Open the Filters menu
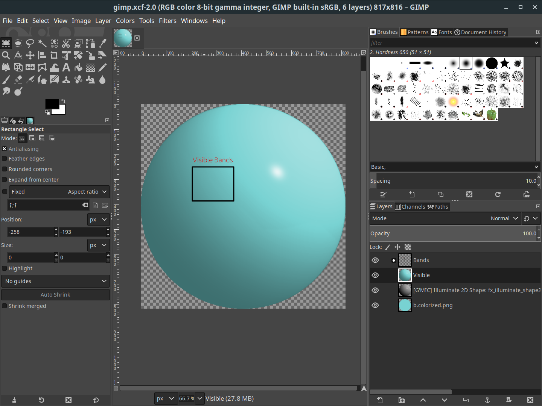 (167, 21)
